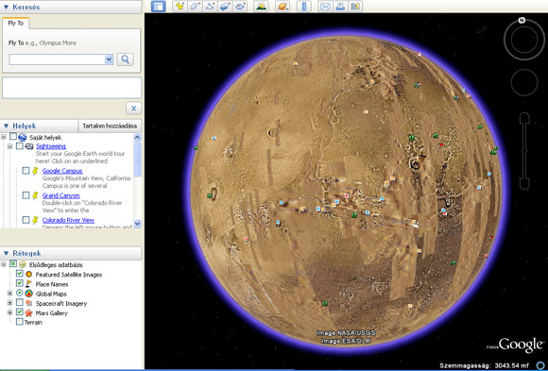Open the Sightseeing link
Viewport: 548px width, 371px height.
pyautogui.click(x=51, y=146)
